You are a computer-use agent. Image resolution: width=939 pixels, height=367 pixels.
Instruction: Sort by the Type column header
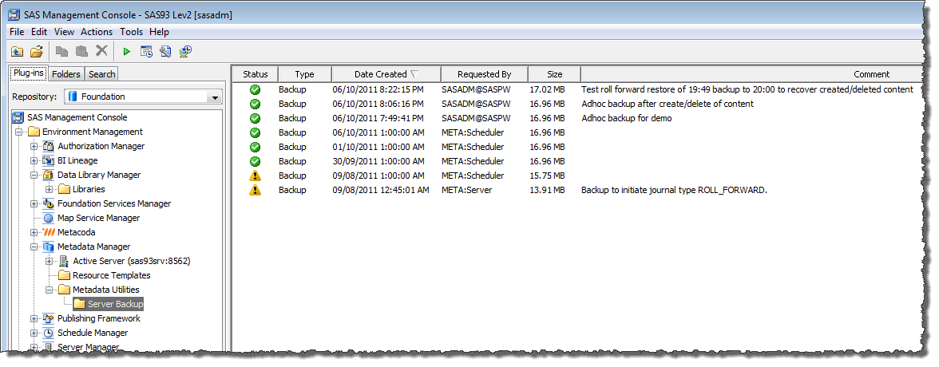(305, 74)
